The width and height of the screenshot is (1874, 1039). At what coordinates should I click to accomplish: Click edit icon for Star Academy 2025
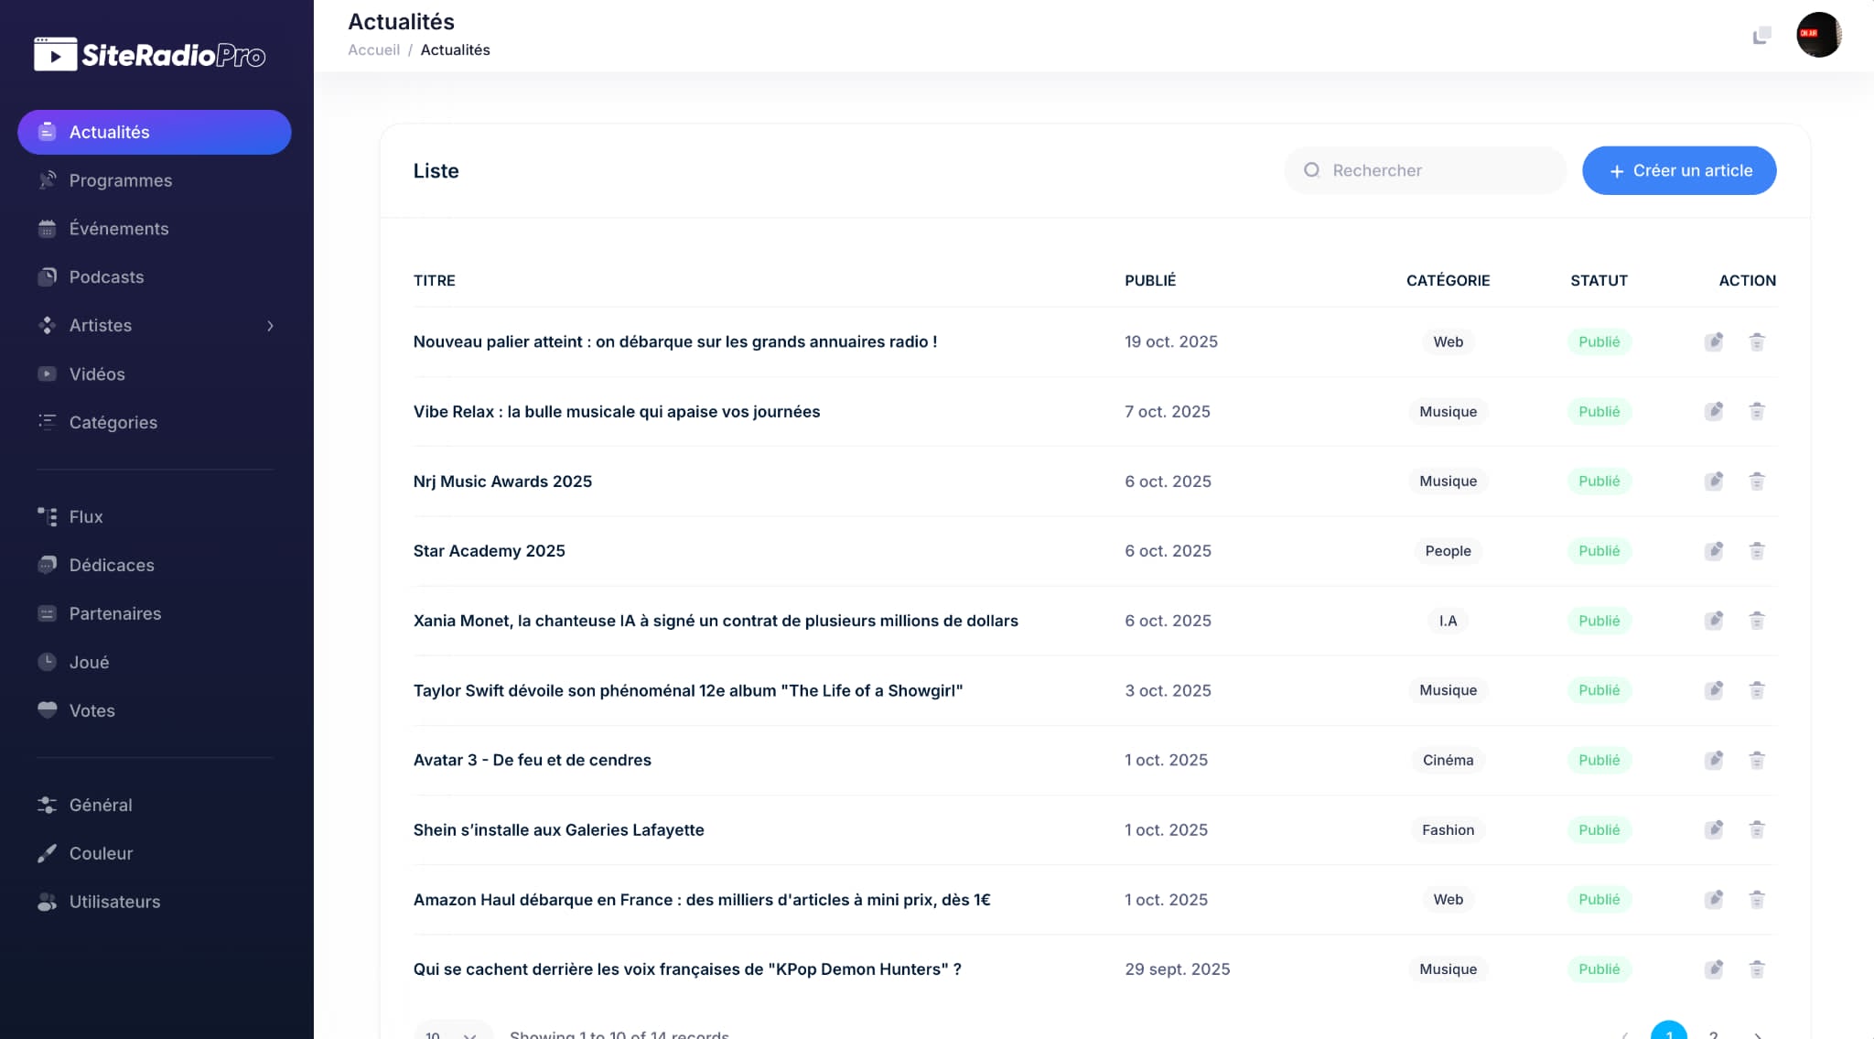(x=1714, y=551)
